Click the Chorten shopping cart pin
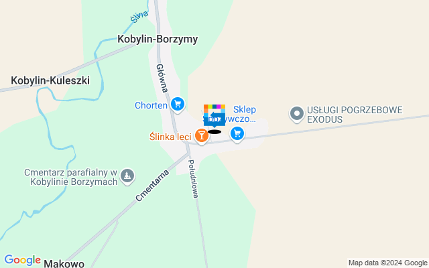The width and height of the screenshot is (429, 268). tap(178, 105)
